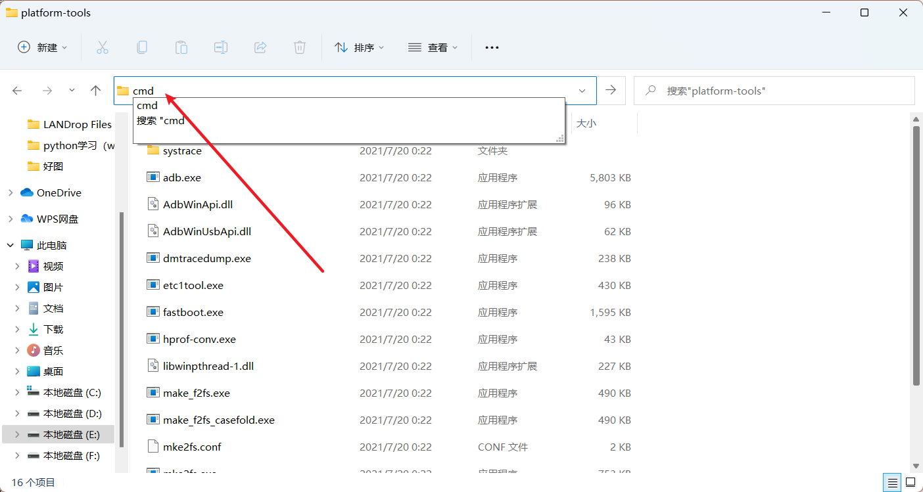Expand the 本地磁盘 (C:) node
Screen dimensions: 923x492
[17, 392]
